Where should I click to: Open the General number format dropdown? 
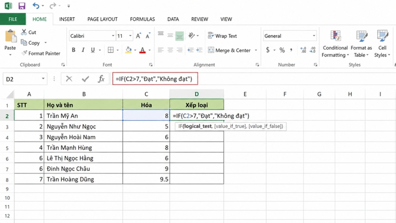tap(314, 36)
